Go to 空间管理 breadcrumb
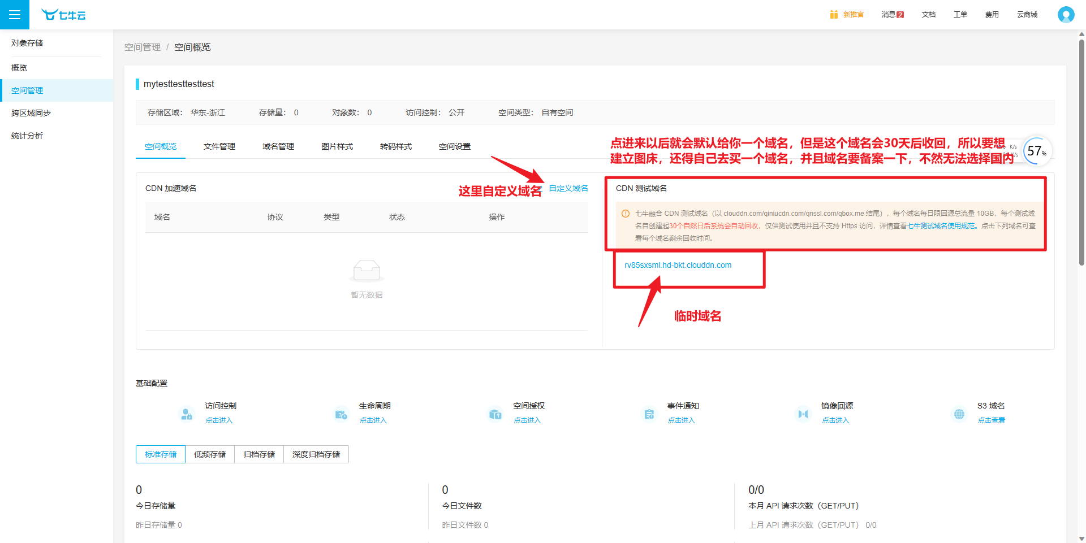Image resolution: width=1086 pixels, height=543 pixels. (x=143, y=47)
